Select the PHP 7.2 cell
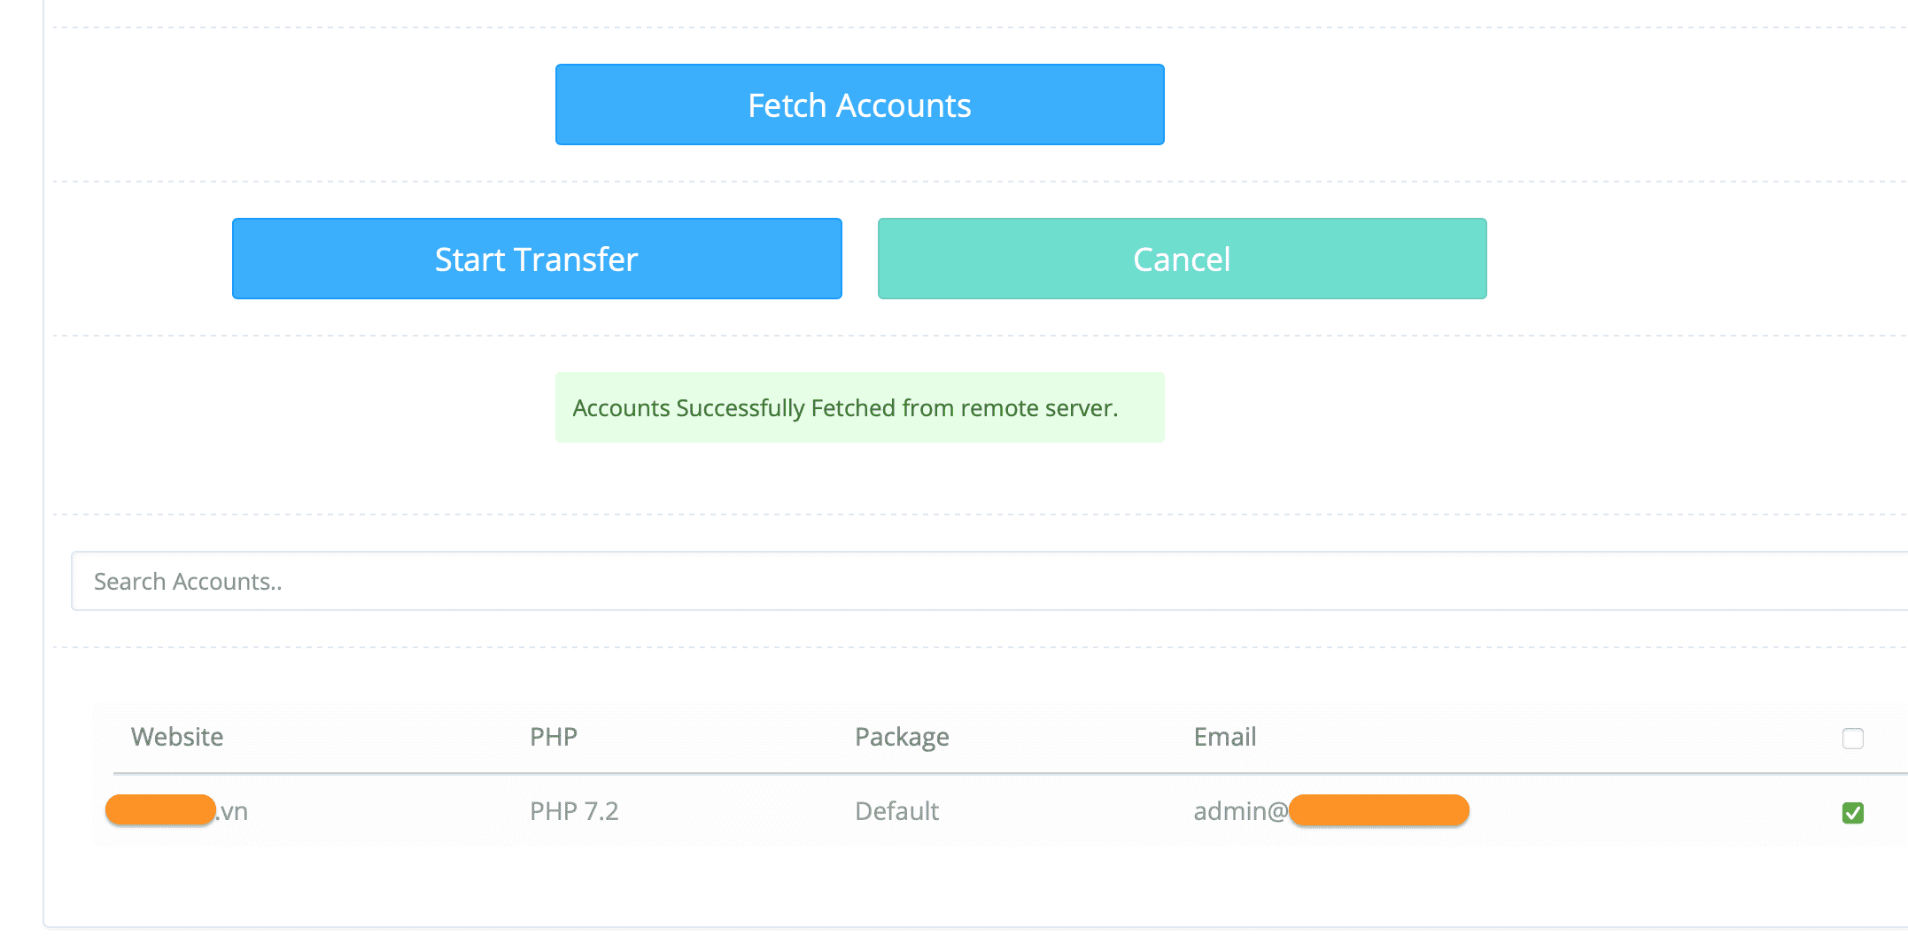The width and height of the screenshot is (1908, 944). tap(574, 811)
